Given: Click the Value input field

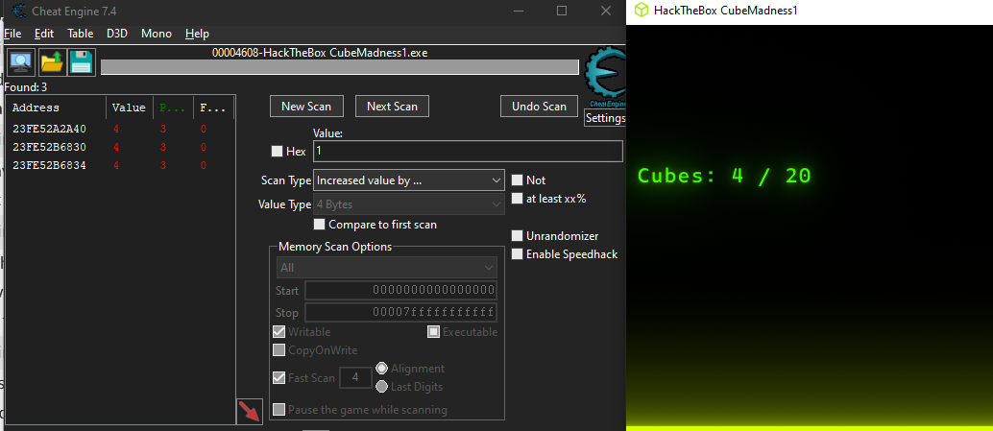Looking at the screenshot, I should (468, 152).
